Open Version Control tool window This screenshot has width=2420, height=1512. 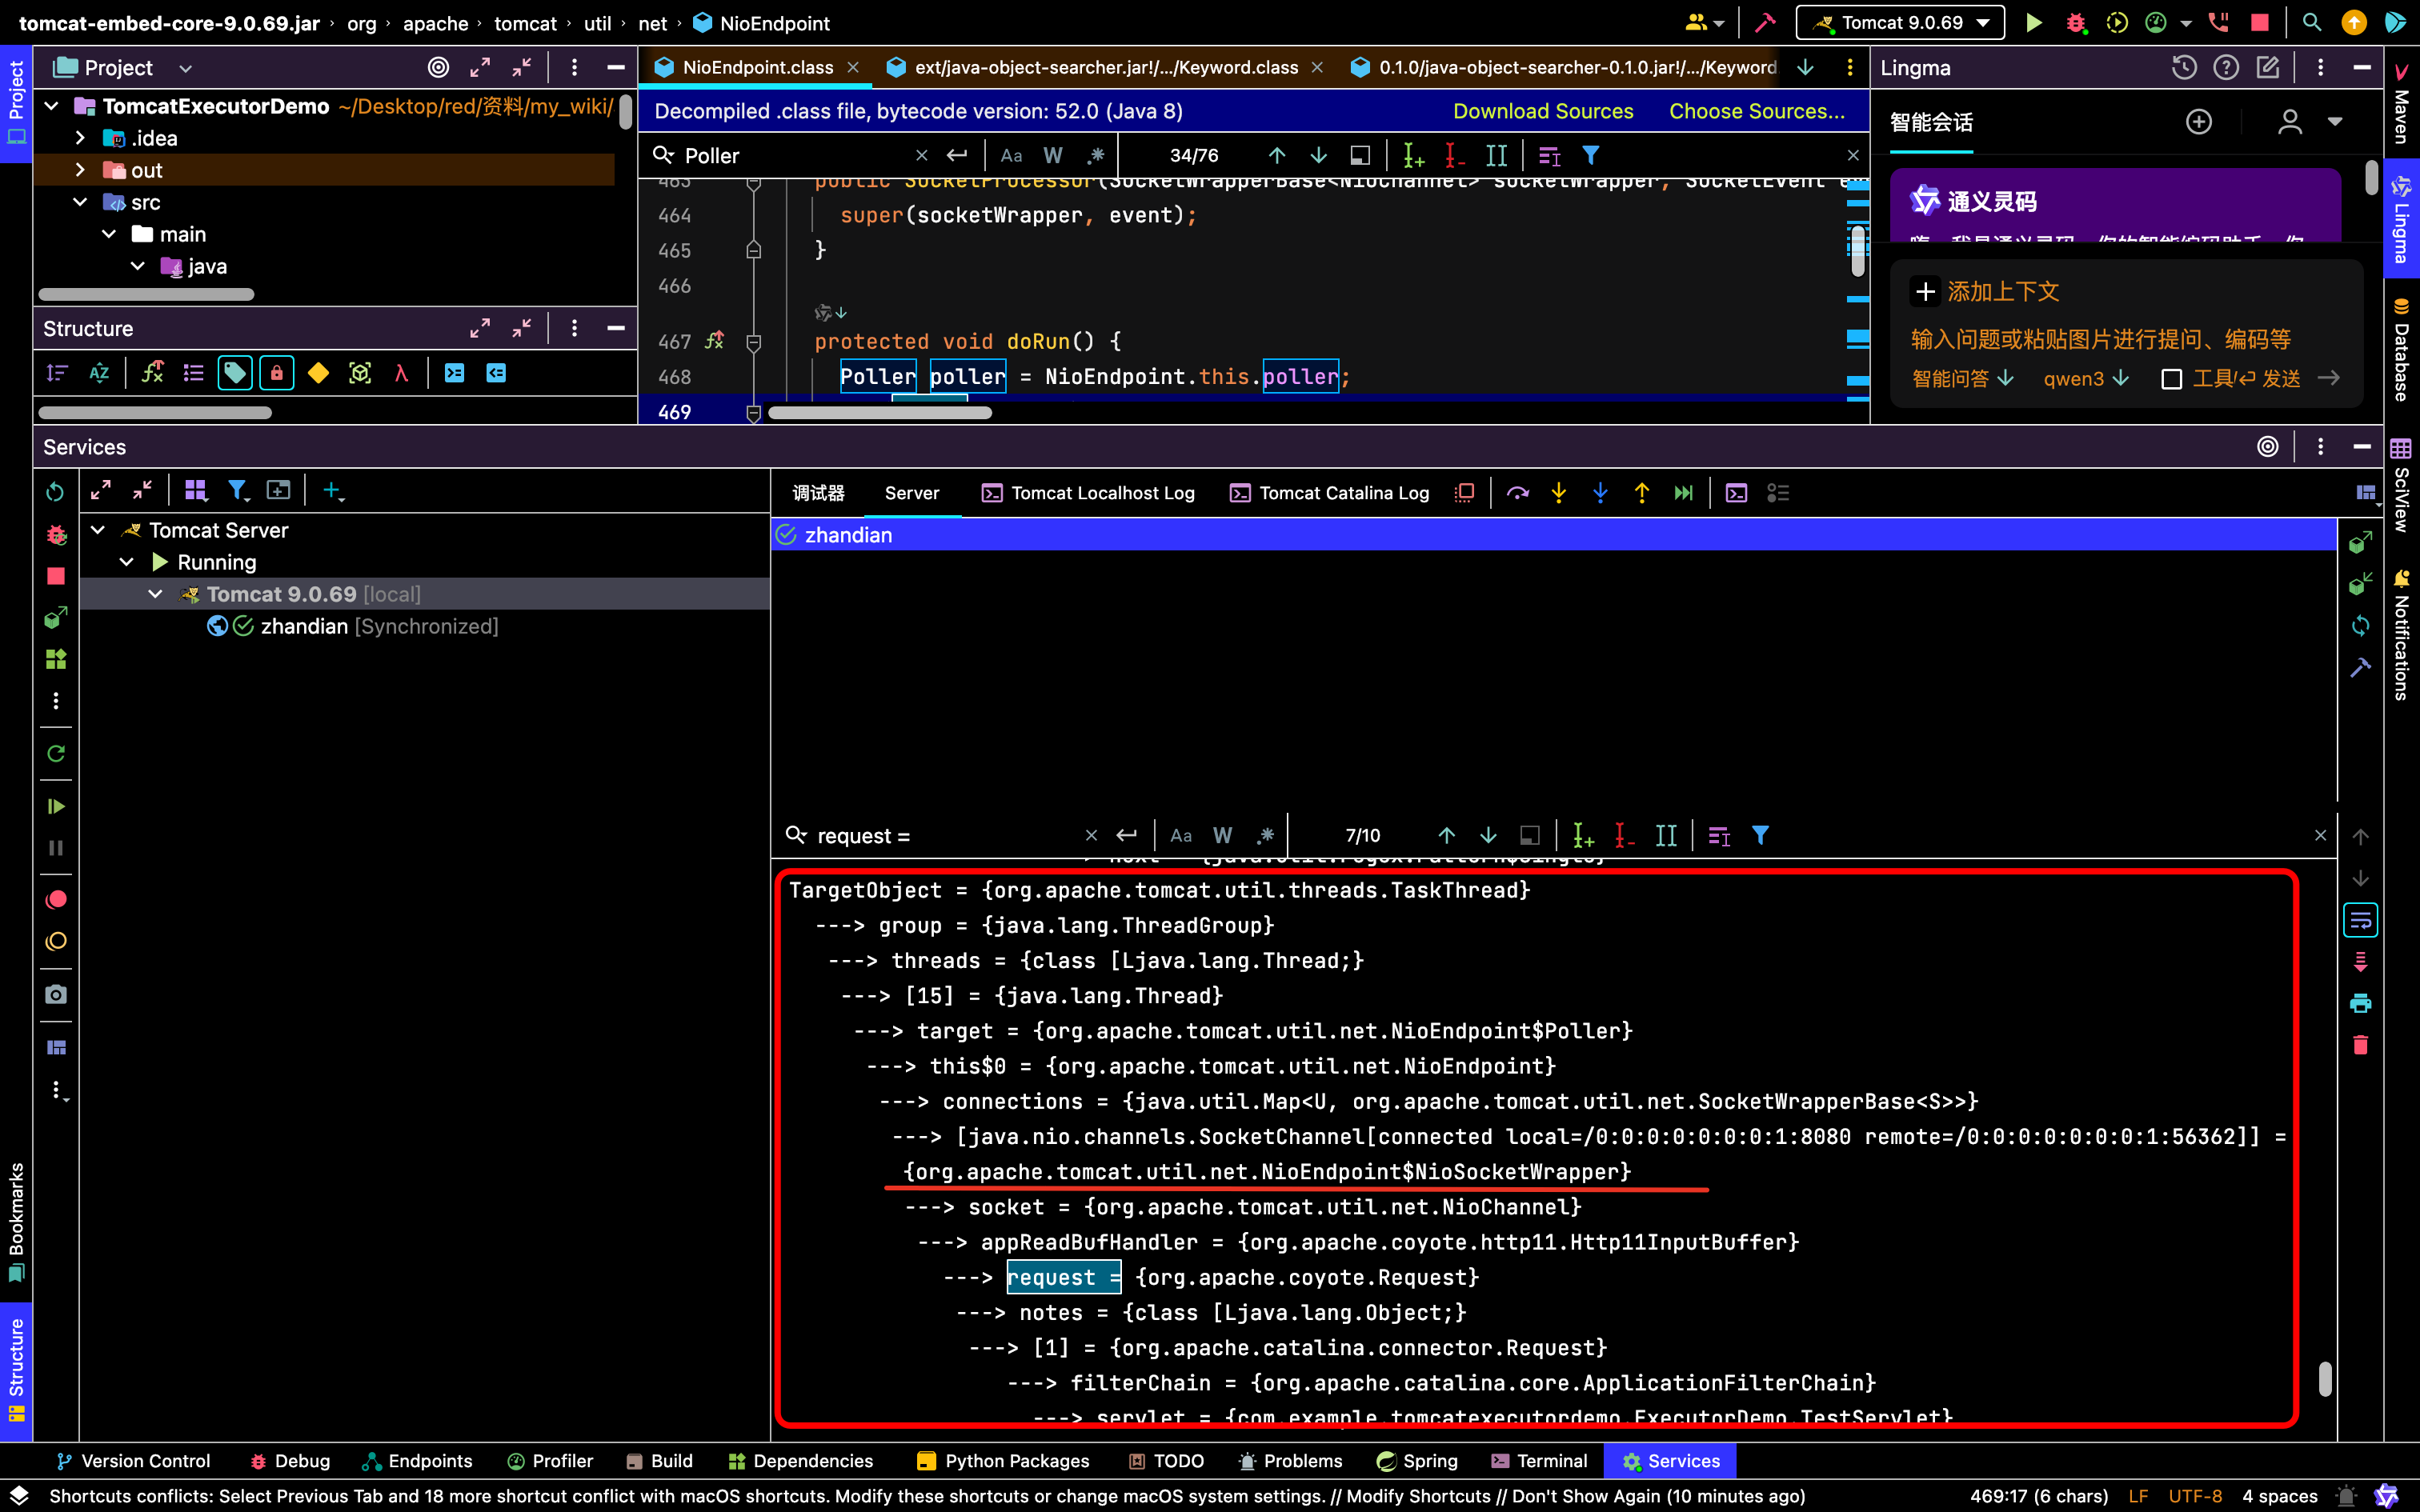click(x=133, y=1461)
